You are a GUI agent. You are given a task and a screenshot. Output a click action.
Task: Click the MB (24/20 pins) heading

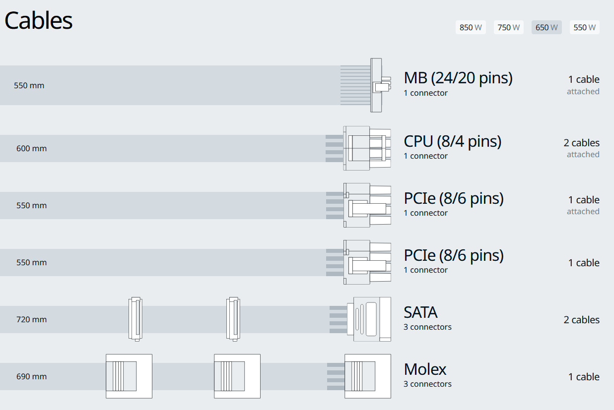pos(458,78)
